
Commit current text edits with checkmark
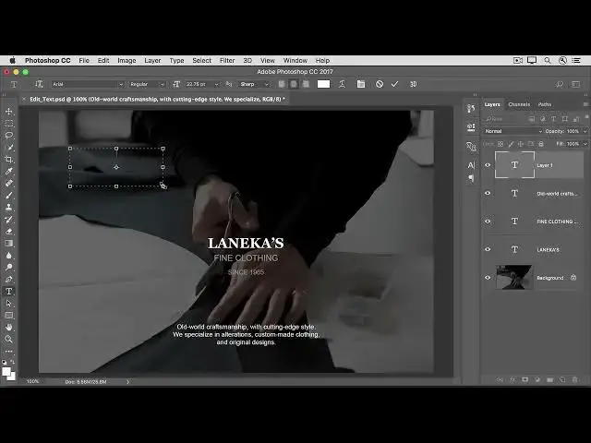(394, 84)
